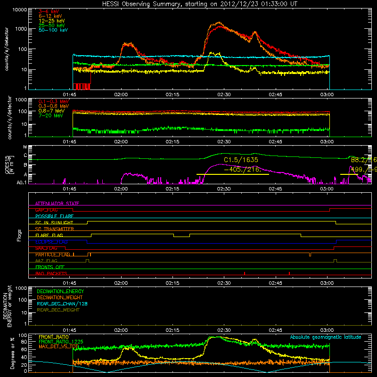Click the B8.2 flare annotation at right edge
Image resolution: width=377 pixels, height=377 pixels.
tap(364, 160)
